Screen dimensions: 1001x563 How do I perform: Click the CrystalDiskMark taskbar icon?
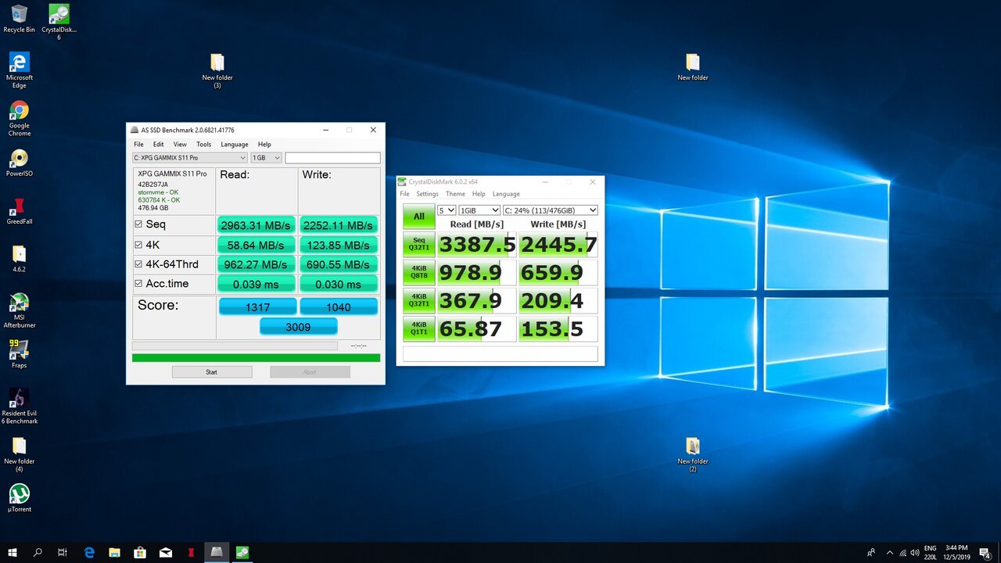(x=242, y=552)
